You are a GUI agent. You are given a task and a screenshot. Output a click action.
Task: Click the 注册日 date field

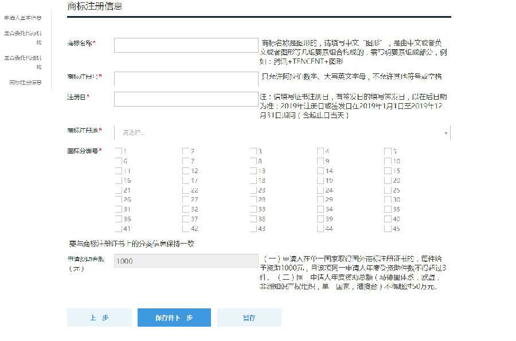[x=186, y=99]
